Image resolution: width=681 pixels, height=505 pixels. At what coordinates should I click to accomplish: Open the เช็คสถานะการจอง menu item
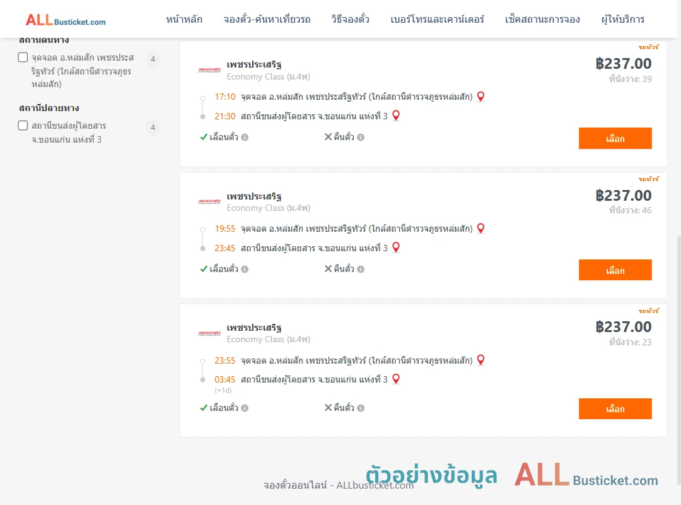(542, 19)
